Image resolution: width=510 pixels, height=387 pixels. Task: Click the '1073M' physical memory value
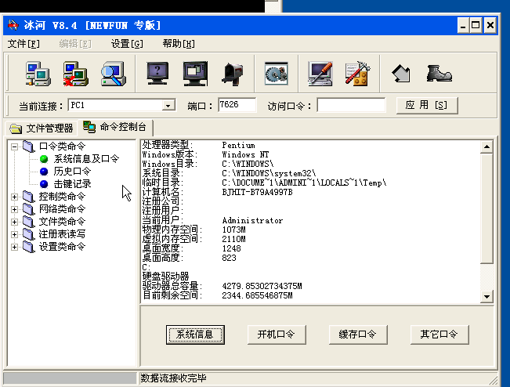234,230
